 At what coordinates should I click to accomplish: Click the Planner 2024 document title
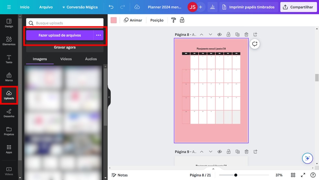coord(164,7)
